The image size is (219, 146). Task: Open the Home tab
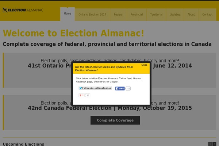pos(68,14)
